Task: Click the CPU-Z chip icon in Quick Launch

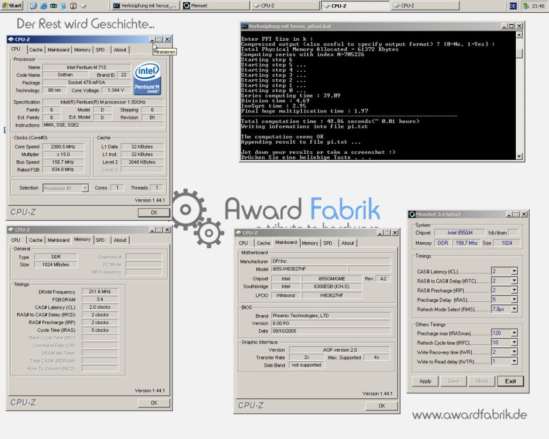Action: [x=83, y=5]
